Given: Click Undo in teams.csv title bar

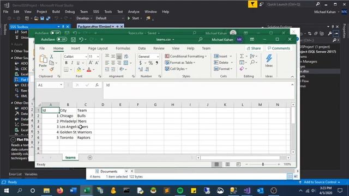Looking at the screenshot, I should (x=81, y=40).
